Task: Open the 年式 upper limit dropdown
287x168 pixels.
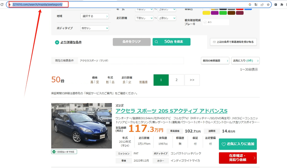Action: pos(167,10)
